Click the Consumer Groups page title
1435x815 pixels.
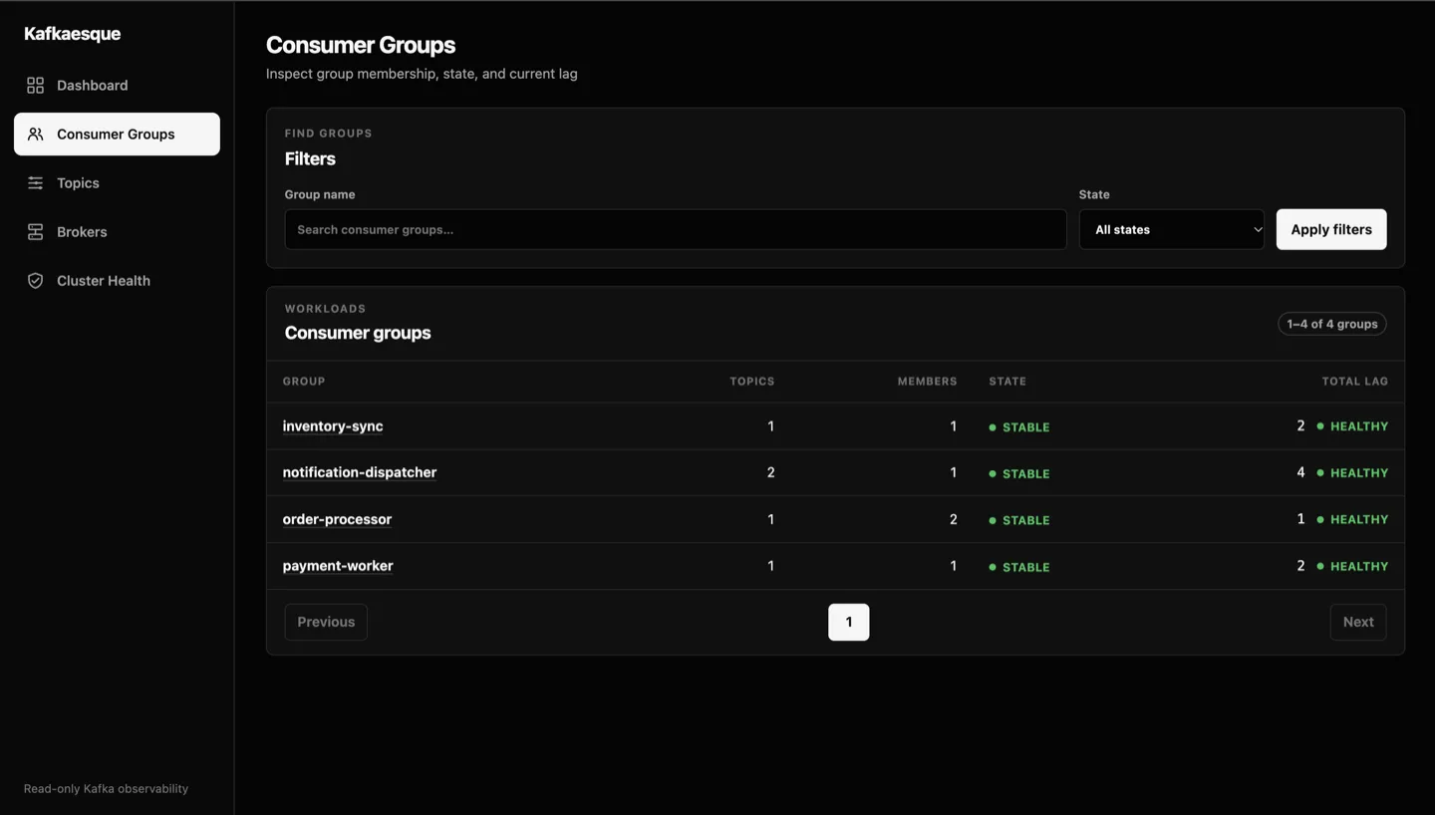click(361, 45)
